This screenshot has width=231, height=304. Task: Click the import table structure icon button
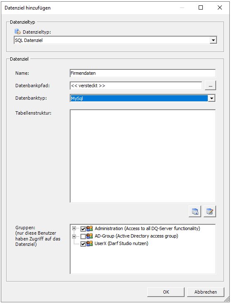click(x=195, y=211)
